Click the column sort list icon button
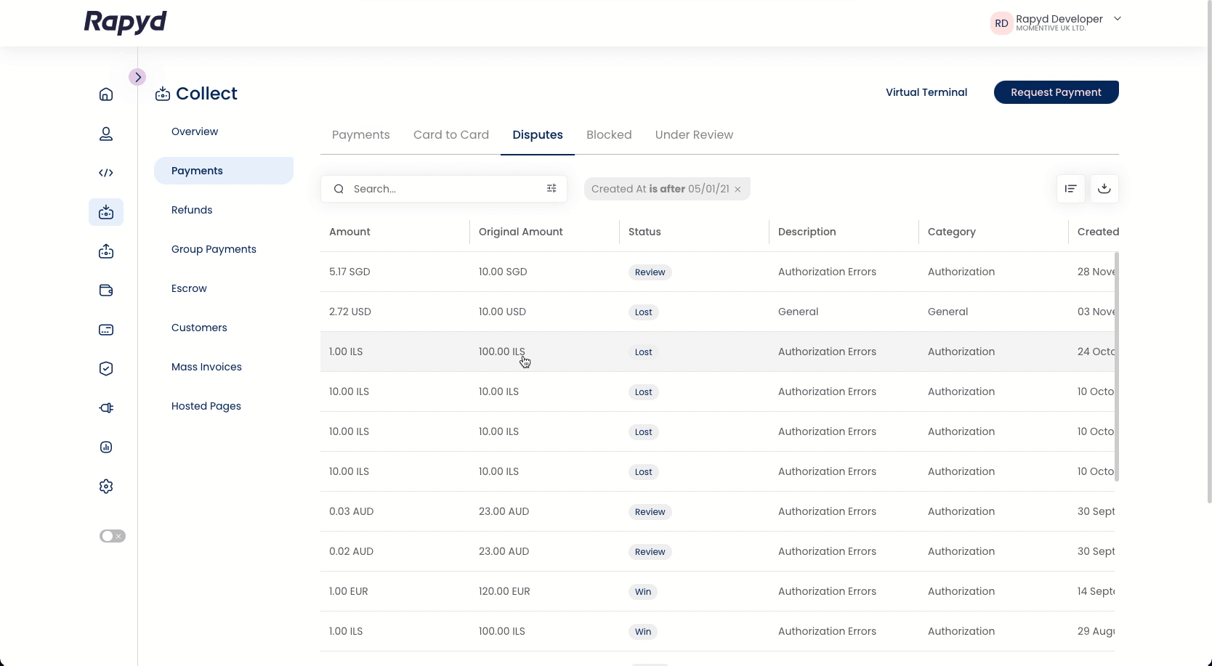 point(1071,189)
